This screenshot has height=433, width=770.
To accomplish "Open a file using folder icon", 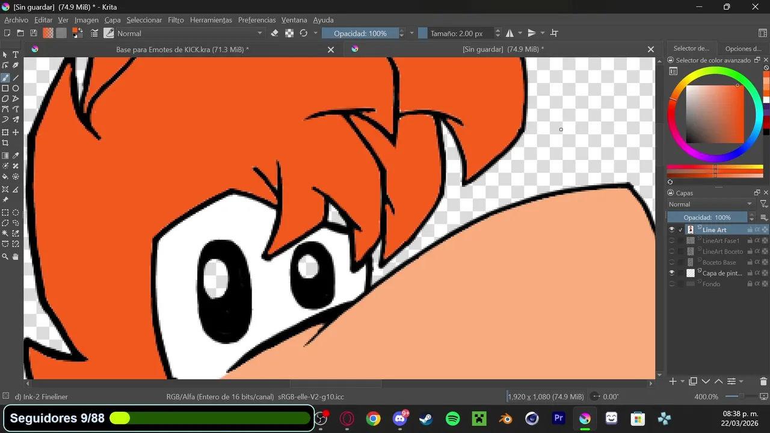I will click(x=20, y=33).
